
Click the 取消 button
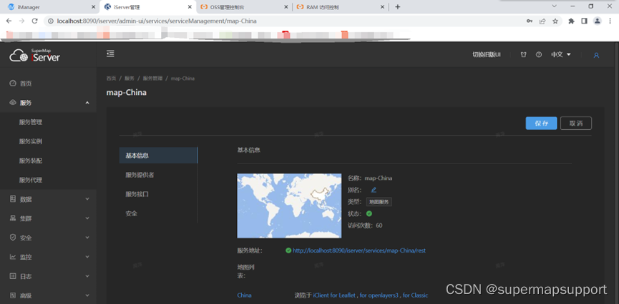576,123
